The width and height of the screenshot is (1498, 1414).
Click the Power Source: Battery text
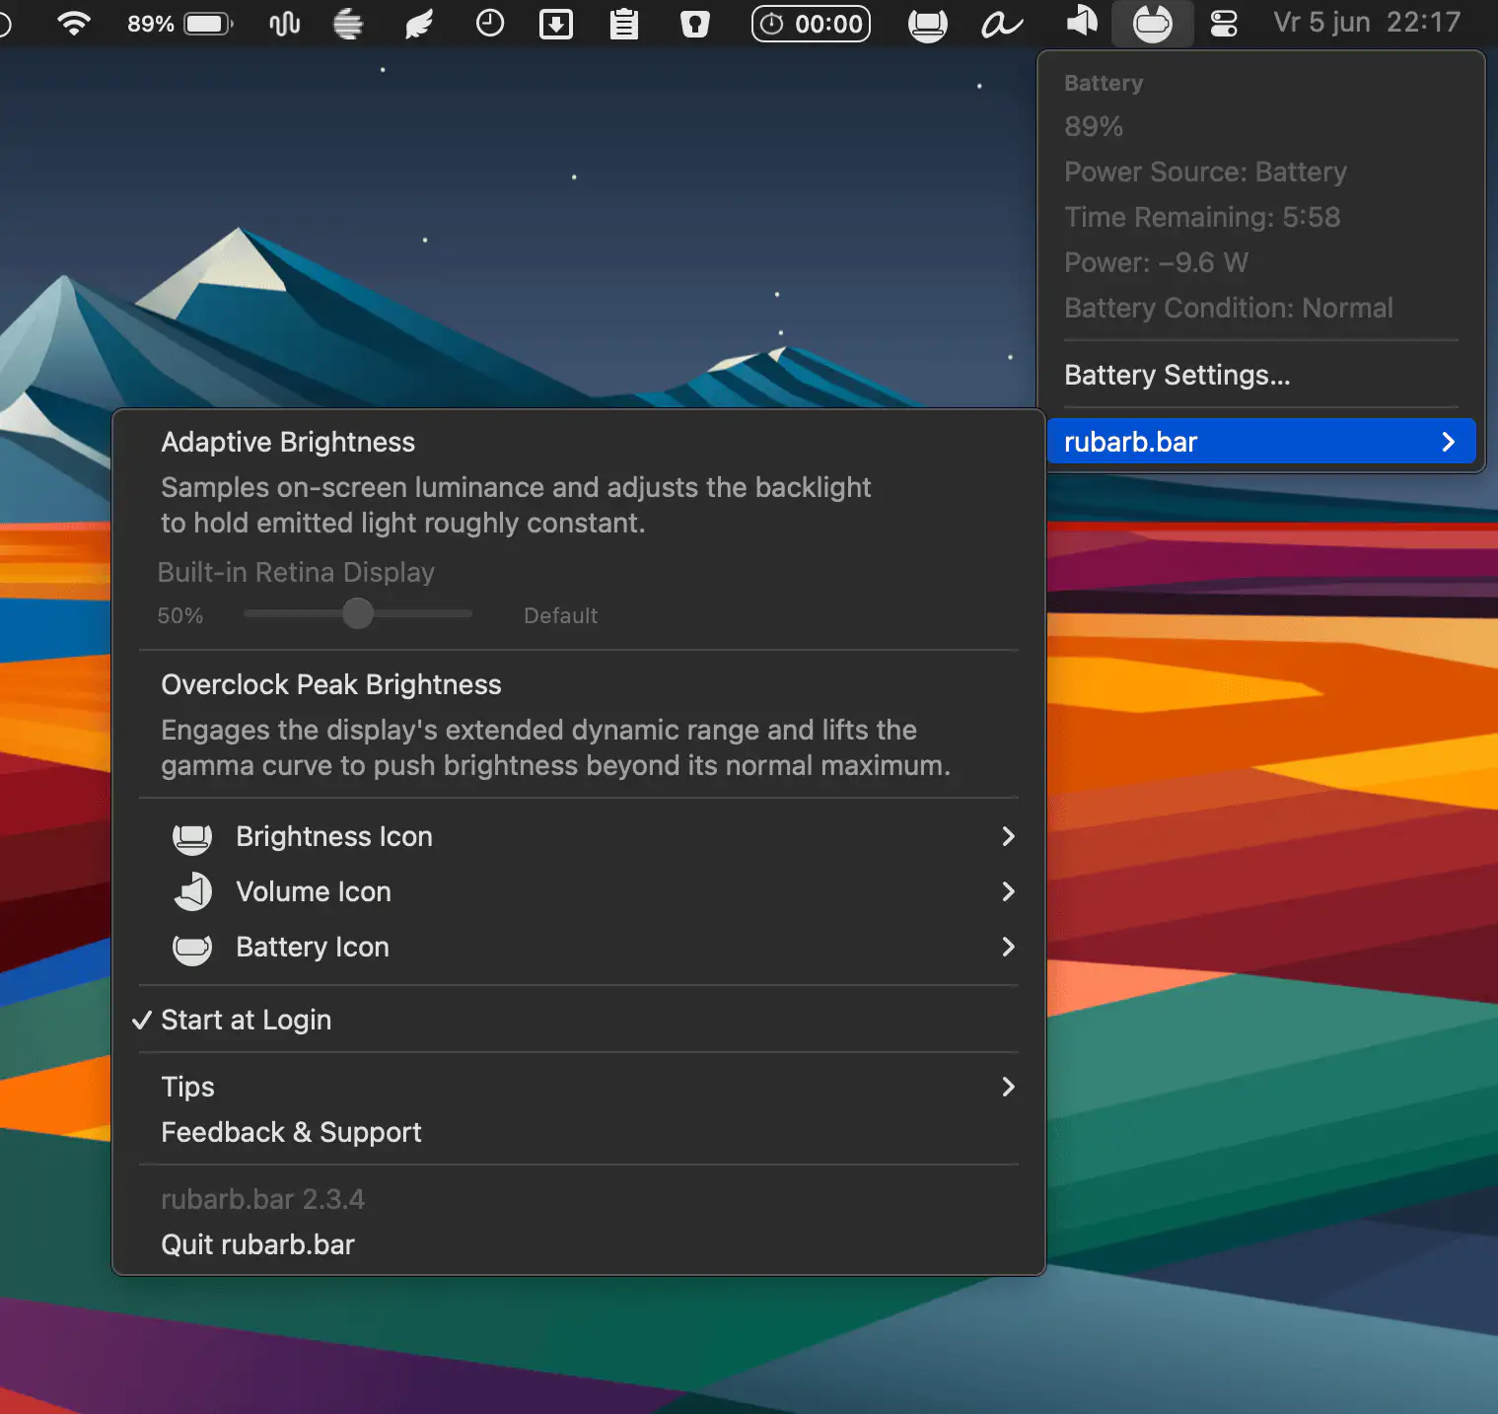click(x=1205, y=172)
